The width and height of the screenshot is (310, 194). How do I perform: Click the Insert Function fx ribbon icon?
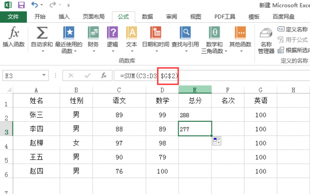click(x=14, y=33)
